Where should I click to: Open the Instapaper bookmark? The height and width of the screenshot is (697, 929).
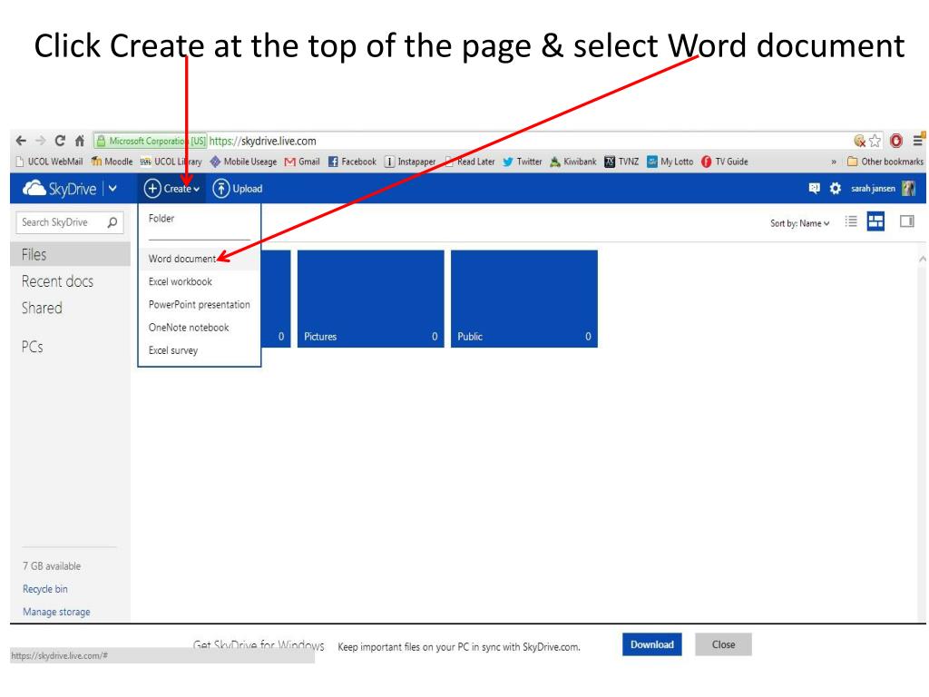410,162
